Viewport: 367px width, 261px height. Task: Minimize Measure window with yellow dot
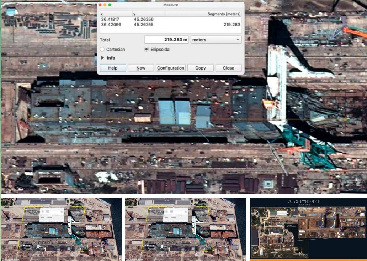(x=105, y=5)
